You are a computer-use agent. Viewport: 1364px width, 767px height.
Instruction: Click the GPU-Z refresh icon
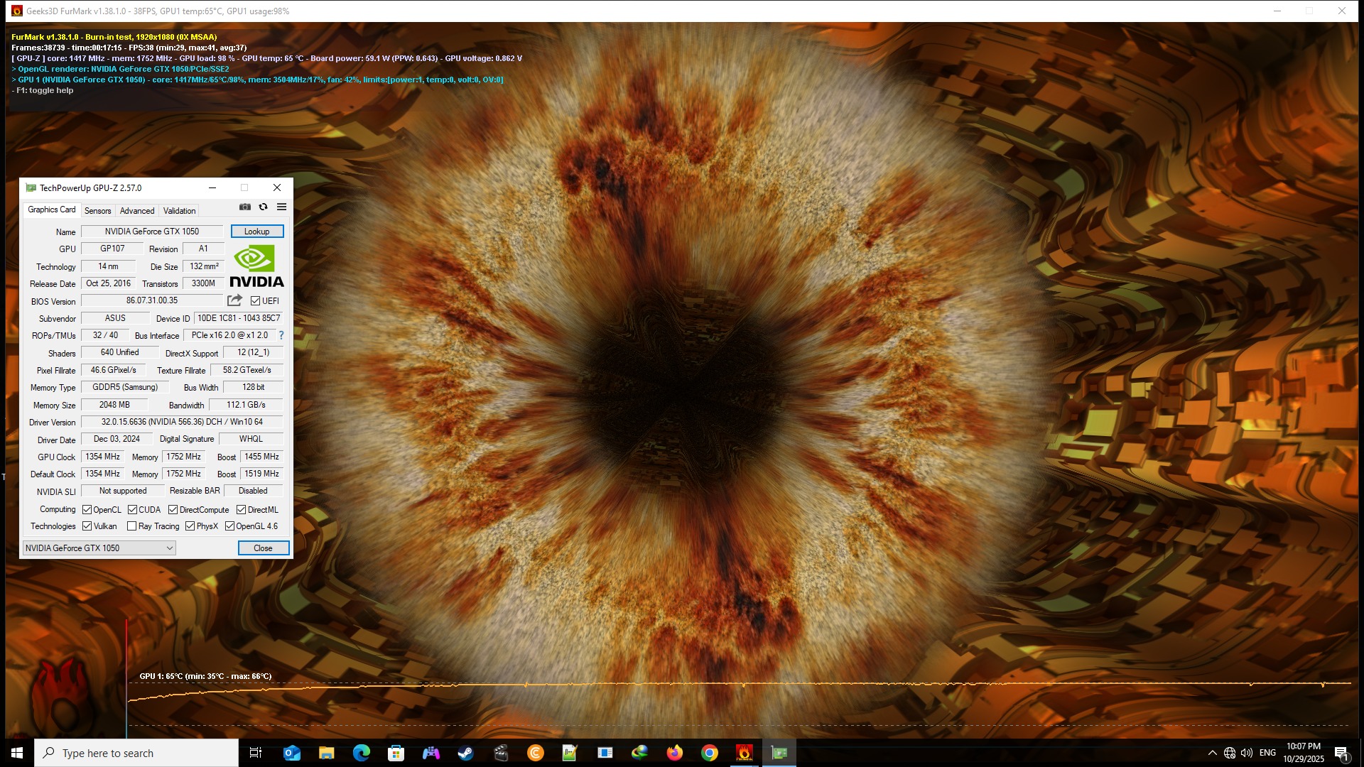pos(264,207)
